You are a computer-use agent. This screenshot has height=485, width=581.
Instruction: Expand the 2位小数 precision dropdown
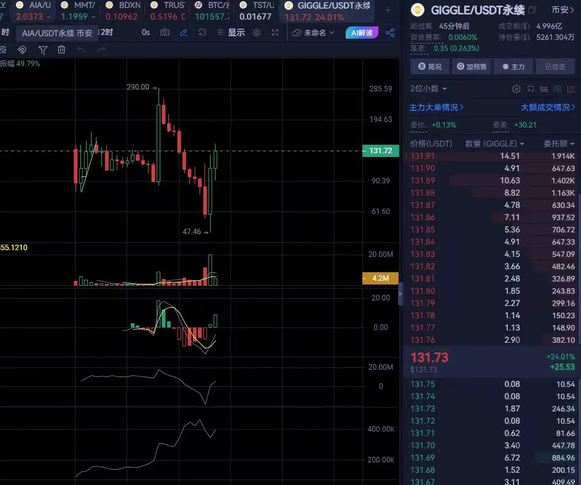pyautogui.click(x=428, y=88)
